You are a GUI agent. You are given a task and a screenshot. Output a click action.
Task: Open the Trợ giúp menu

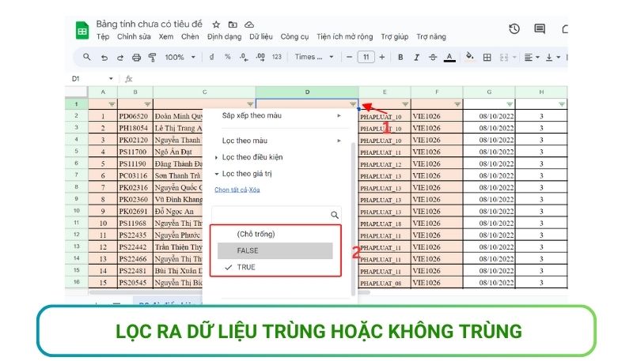[394, 36]
